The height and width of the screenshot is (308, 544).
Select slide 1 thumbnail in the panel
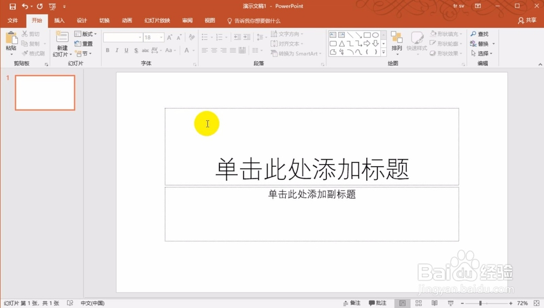(45, 93)
